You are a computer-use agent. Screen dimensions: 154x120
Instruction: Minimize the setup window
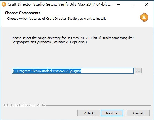(x=119, y=4)
